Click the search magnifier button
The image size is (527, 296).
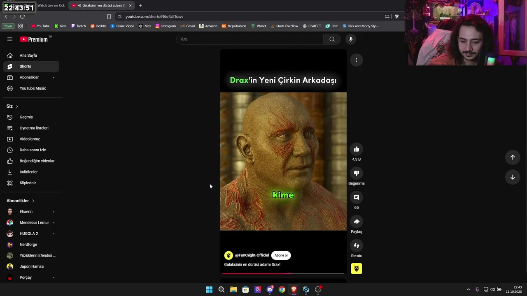point(332,39)
